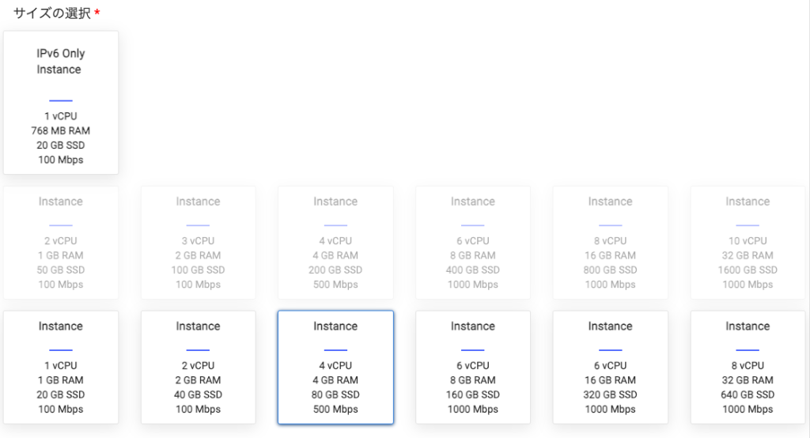The width and height of the screenshot is (810, 438).
Task: Click the greyed-out 6 vCPU 400 GB SSD instance
Action: pos(473,243)
